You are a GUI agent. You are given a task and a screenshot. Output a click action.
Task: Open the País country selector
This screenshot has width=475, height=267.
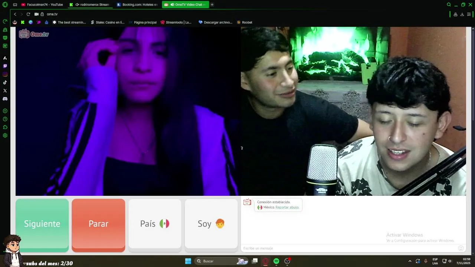[155, 224]
